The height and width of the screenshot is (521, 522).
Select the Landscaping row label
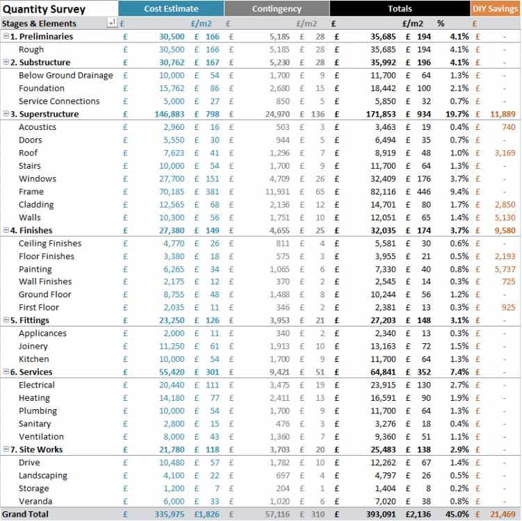pyautogui.click(x=43, y=476)
